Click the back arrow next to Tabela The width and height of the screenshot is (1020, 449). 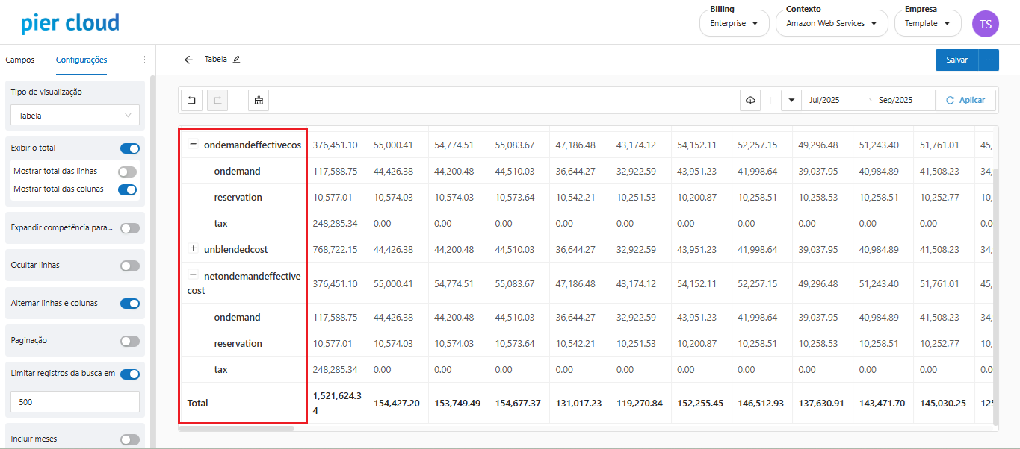(188, 60)
